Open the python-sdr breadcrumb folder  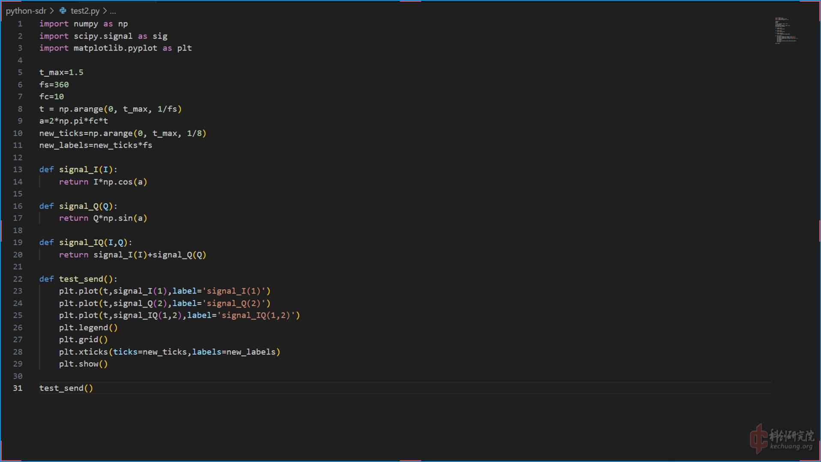click(26, 11)
